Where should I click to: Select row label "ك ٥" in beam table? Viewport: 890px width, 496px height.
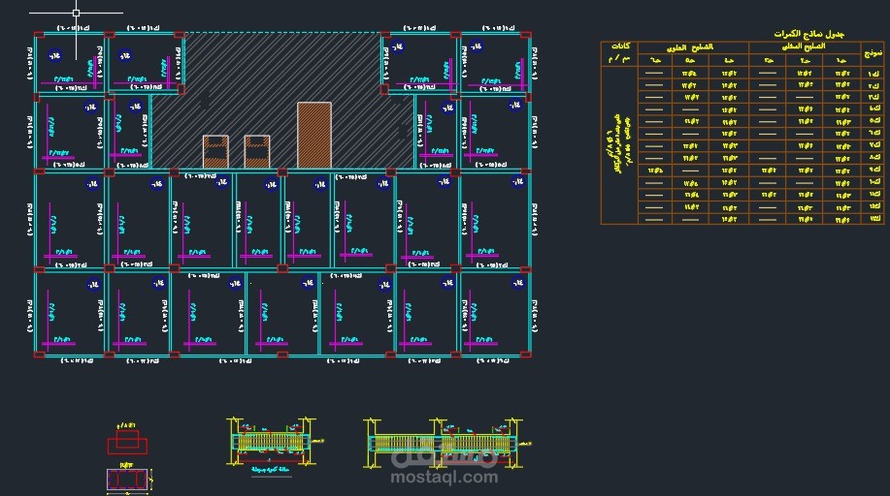coord(874,121)
